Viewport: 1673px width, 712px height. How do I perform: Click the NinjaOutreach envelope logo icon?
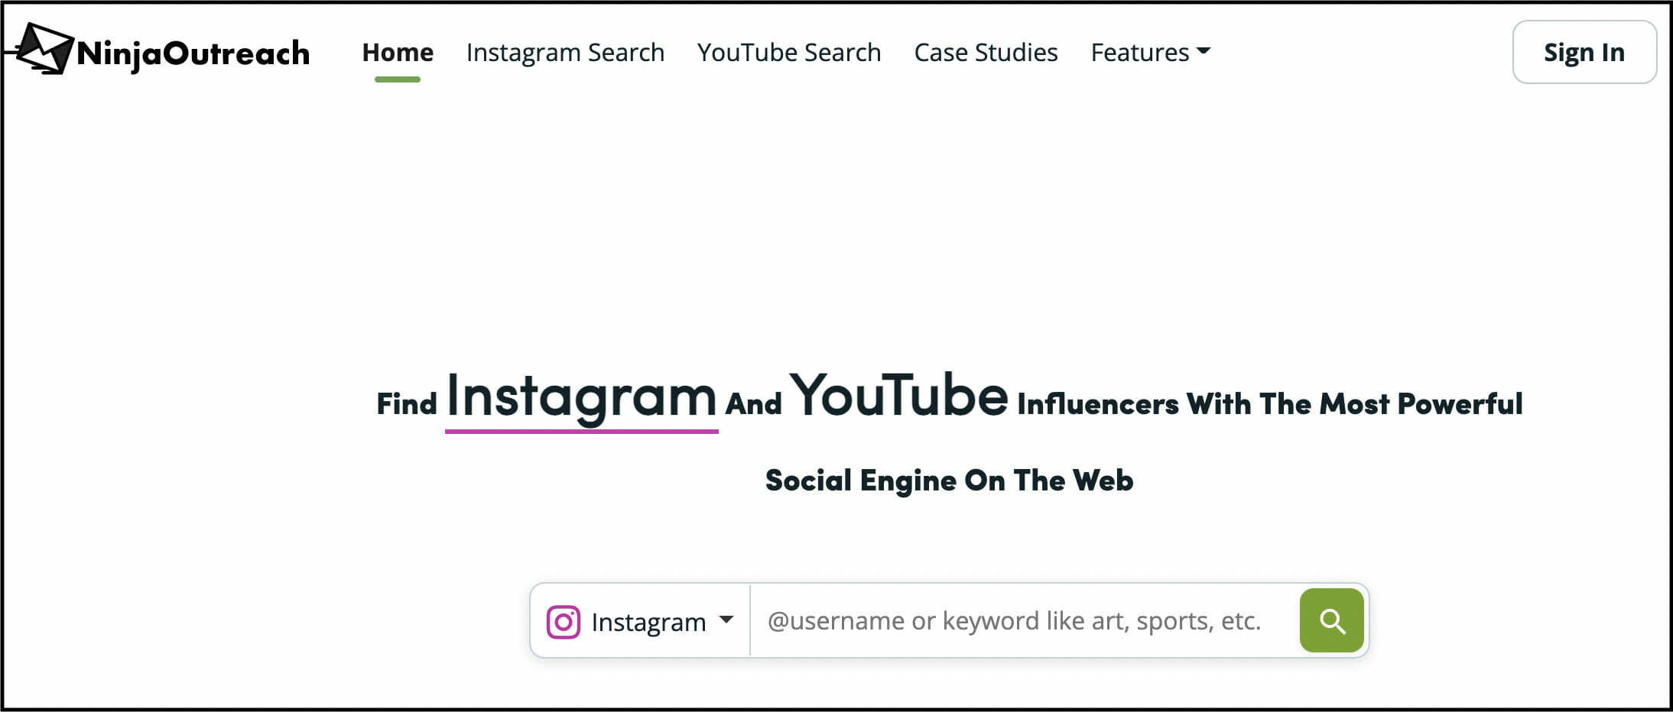pyautogui.click(x=44, y=49)
